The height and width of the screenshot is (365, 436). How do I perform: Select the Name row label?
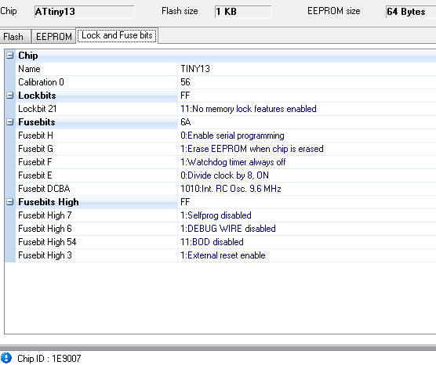(29, 69)
